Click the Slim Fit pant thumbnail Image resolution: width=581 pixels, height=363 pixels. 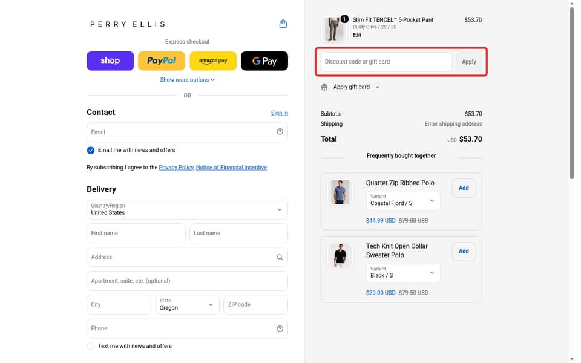pyautogui.click(x=334, y=29)
